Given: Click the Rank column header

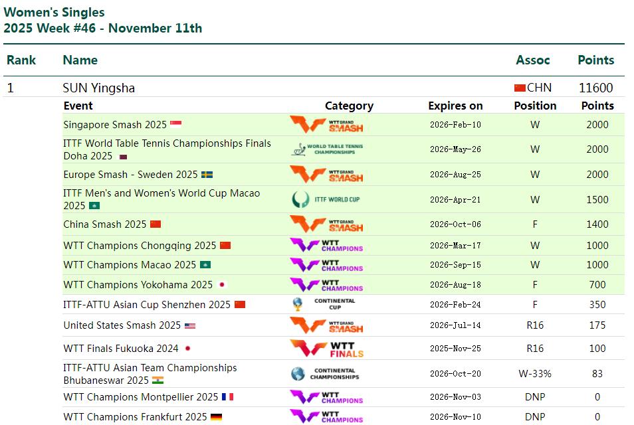Looking at the screenshot, I should pyautogui.click(x=21, y=60).
